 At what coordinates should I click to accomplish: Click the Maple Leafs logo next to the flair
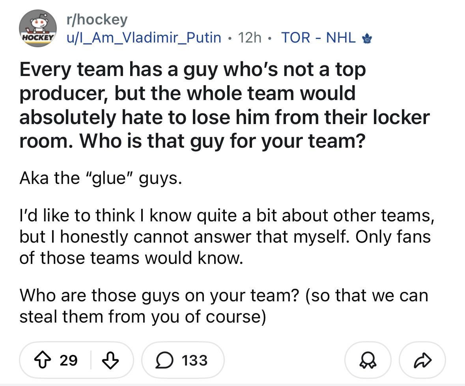click(367, 38)
